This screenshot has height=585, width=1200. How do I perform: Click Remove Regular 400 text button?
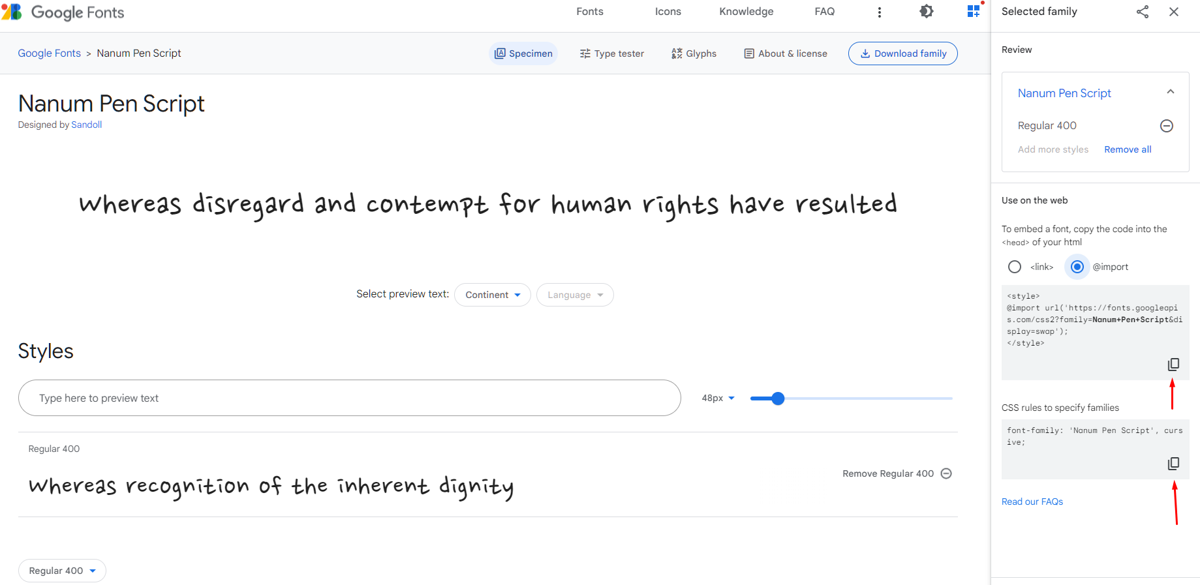[888, 473]
